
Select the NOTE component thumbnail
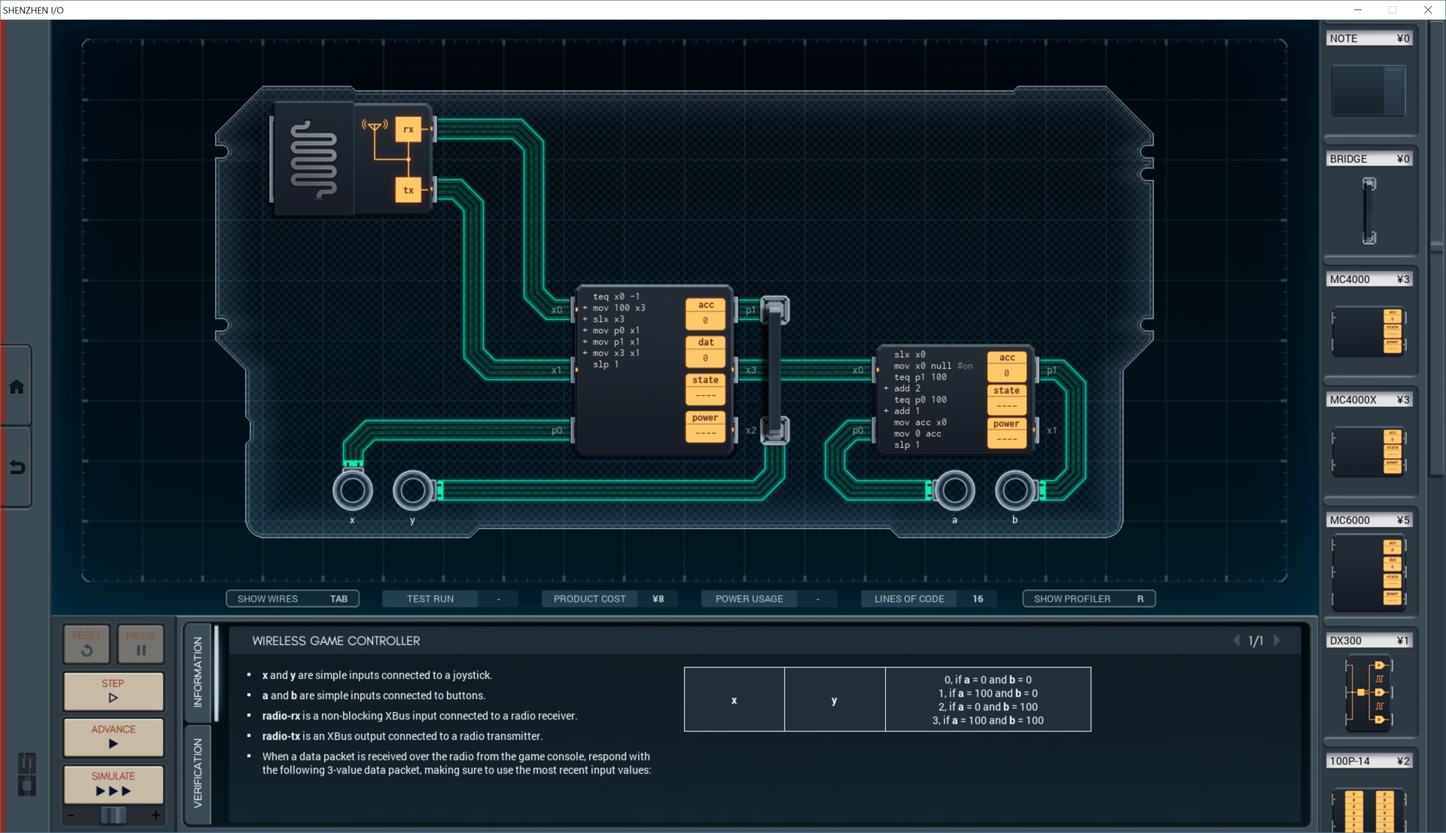point(1368,90)
